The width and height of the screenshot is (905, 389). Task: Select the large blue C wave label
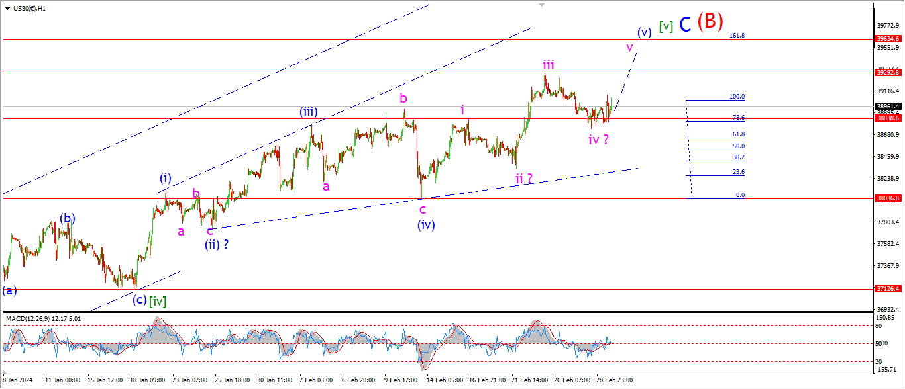[x=686, y=24]
